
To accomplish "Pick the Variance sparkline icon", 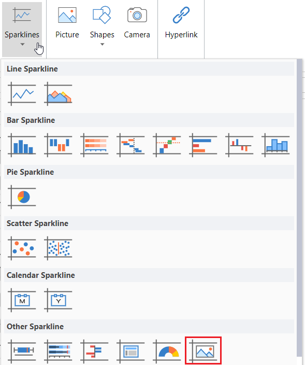I will click(x=239, y=145).
